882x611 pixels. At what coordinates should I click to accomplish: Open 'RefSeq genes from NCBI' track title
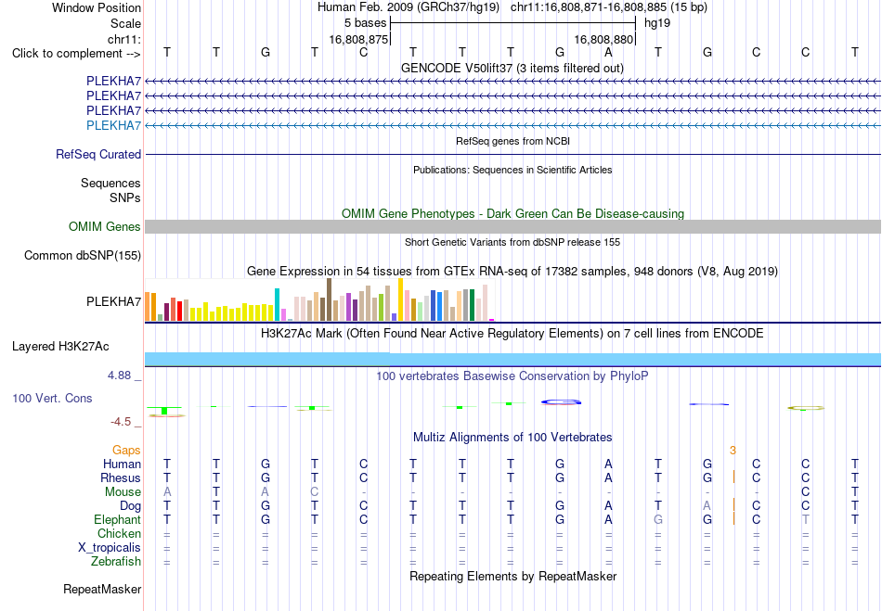point(512,141)
